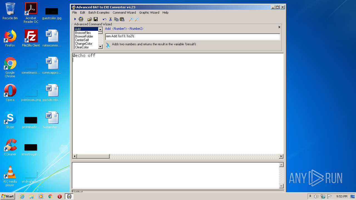This screenshot has width=356, height=200.
Task: Select BrowseFiles in the command list
Action: click(x=86, y=33)
